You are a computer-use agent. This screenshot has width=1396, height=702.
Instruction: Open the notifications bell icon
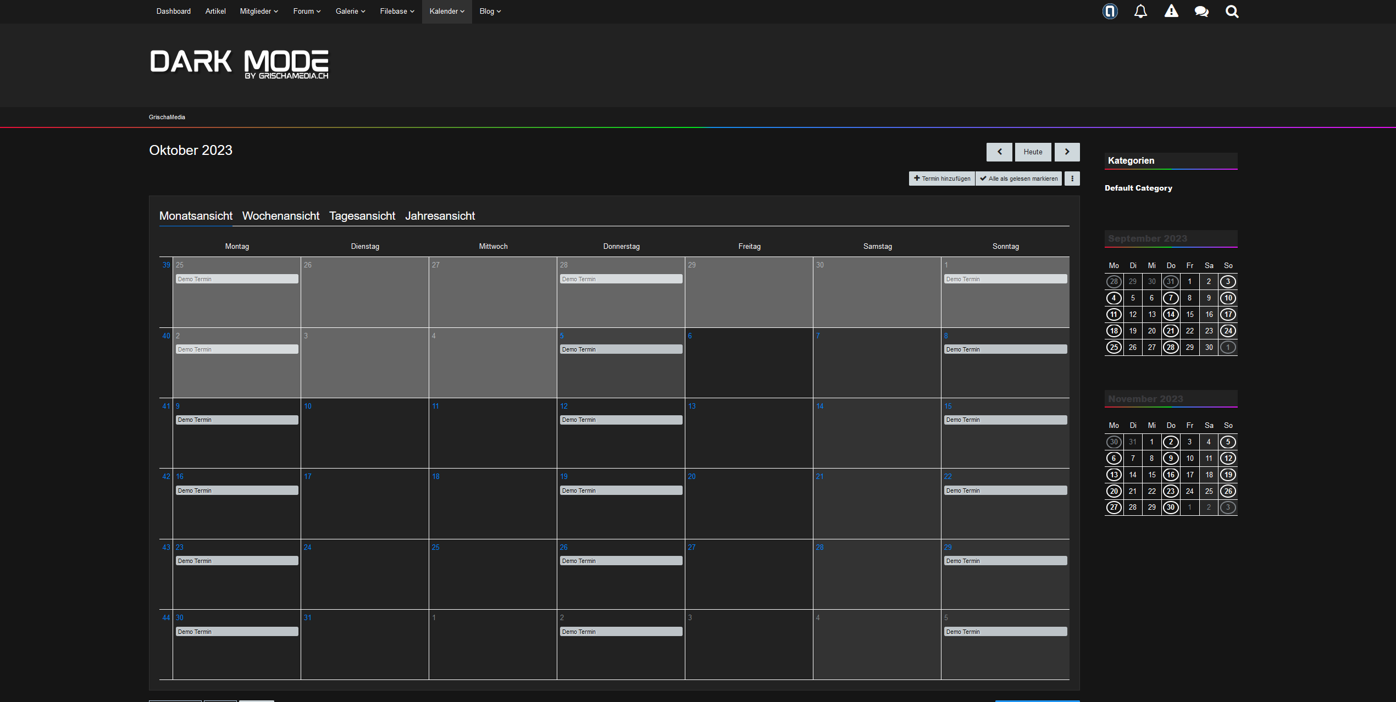[x=1140, y=12]
